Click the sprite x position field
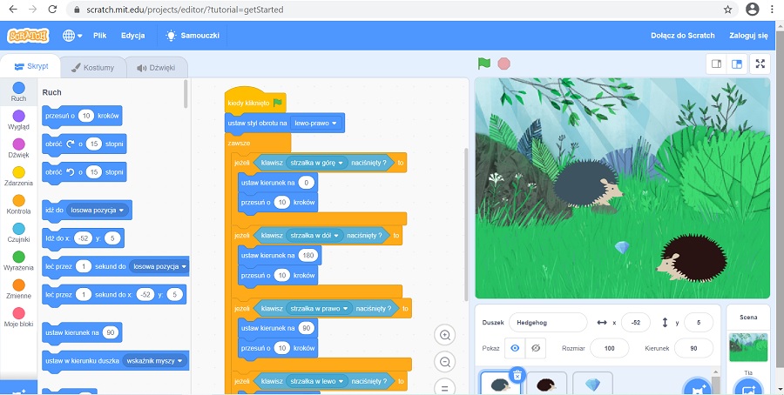 (x=636, y=323)
